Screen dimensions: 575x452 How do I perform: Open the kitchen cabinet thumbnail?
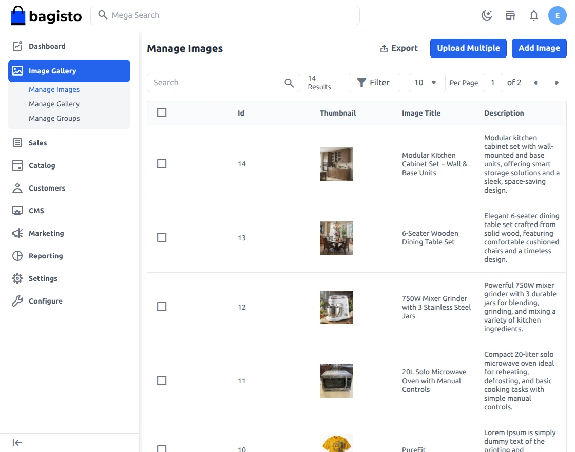pos(336,164)
